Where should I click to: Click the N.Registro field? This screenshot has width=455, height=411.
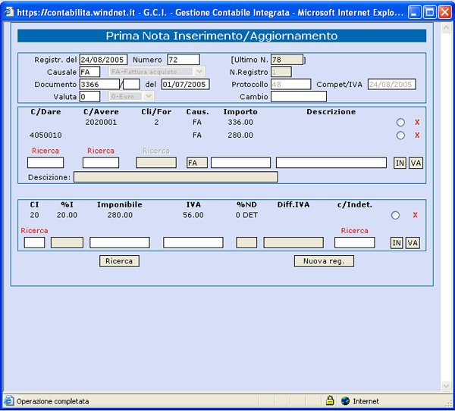[281, 72]
